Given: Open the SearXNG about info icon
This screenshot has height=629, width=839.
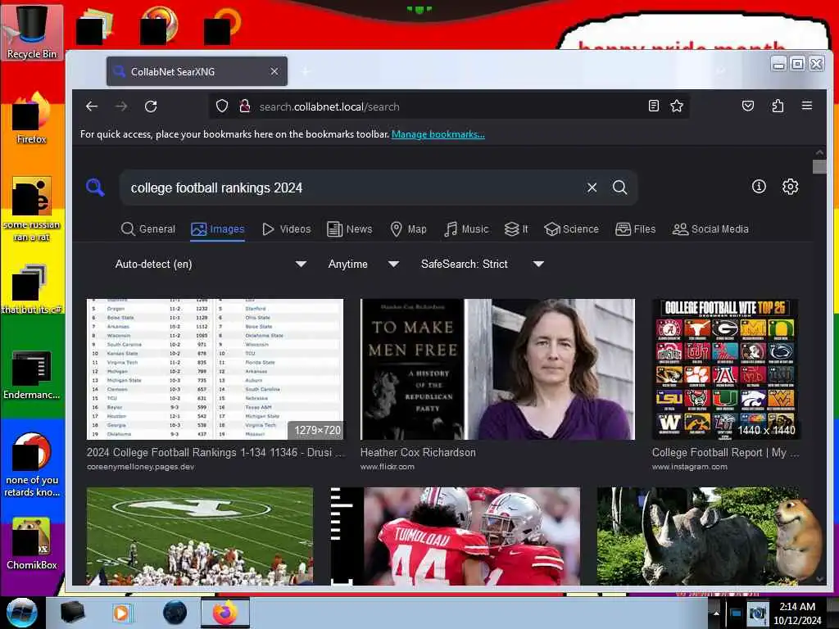Looking at the screenshot, I should tap(759, 186).
